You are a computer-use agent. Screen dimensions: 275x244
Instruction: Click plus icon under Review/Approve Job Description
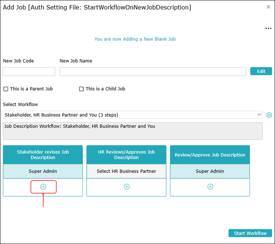click(210, 186)
